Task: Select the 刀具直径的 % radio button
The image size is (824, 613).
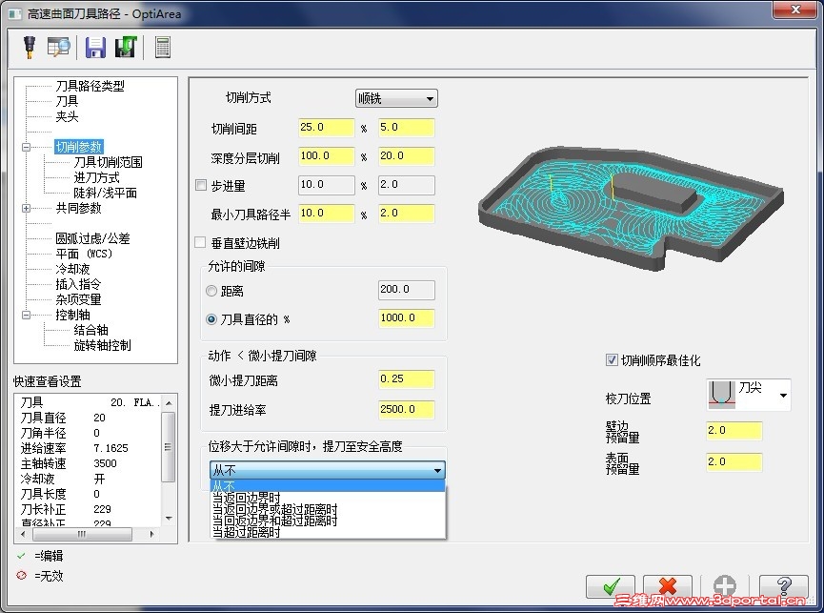Action: click(211, 319)
